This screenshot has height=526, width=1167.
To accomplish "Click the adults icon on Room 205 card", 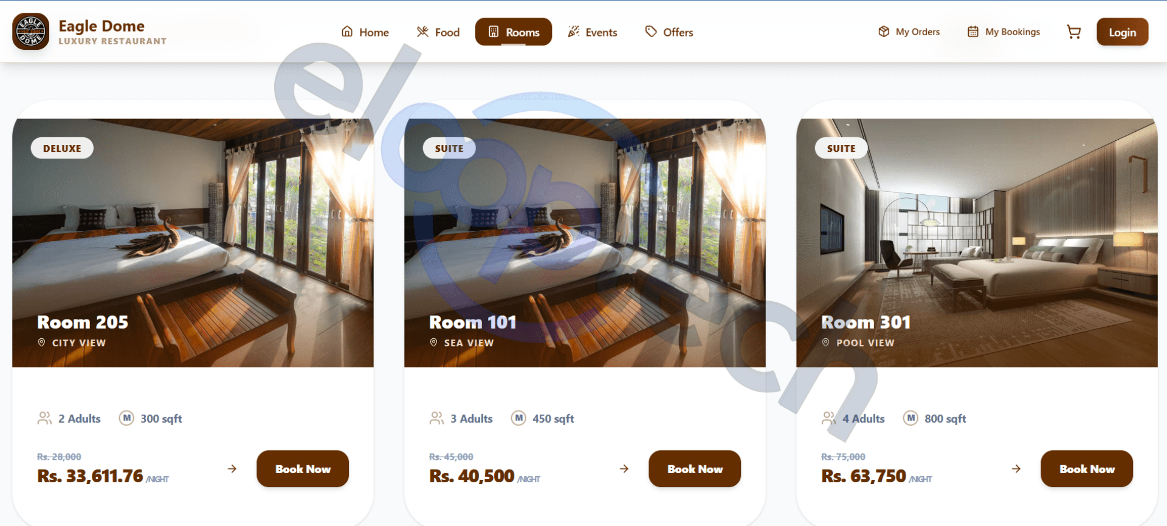I will tap(44, 418).
